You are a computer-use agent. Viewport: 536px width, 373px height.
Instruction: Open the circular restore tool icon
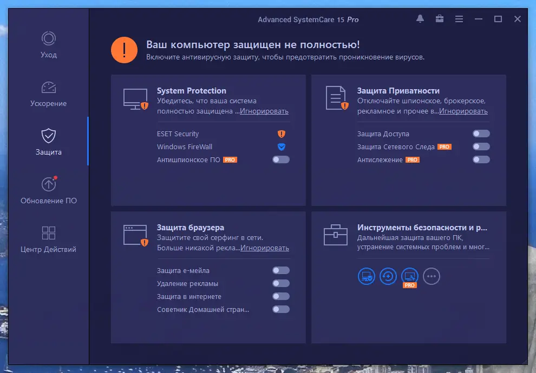pos(388,276)
